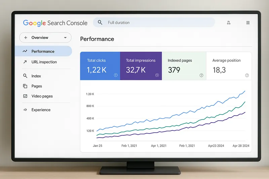Click the Apr23 2024 date label
This screenshot has height=179, width=269.
(x=216, y=146)
